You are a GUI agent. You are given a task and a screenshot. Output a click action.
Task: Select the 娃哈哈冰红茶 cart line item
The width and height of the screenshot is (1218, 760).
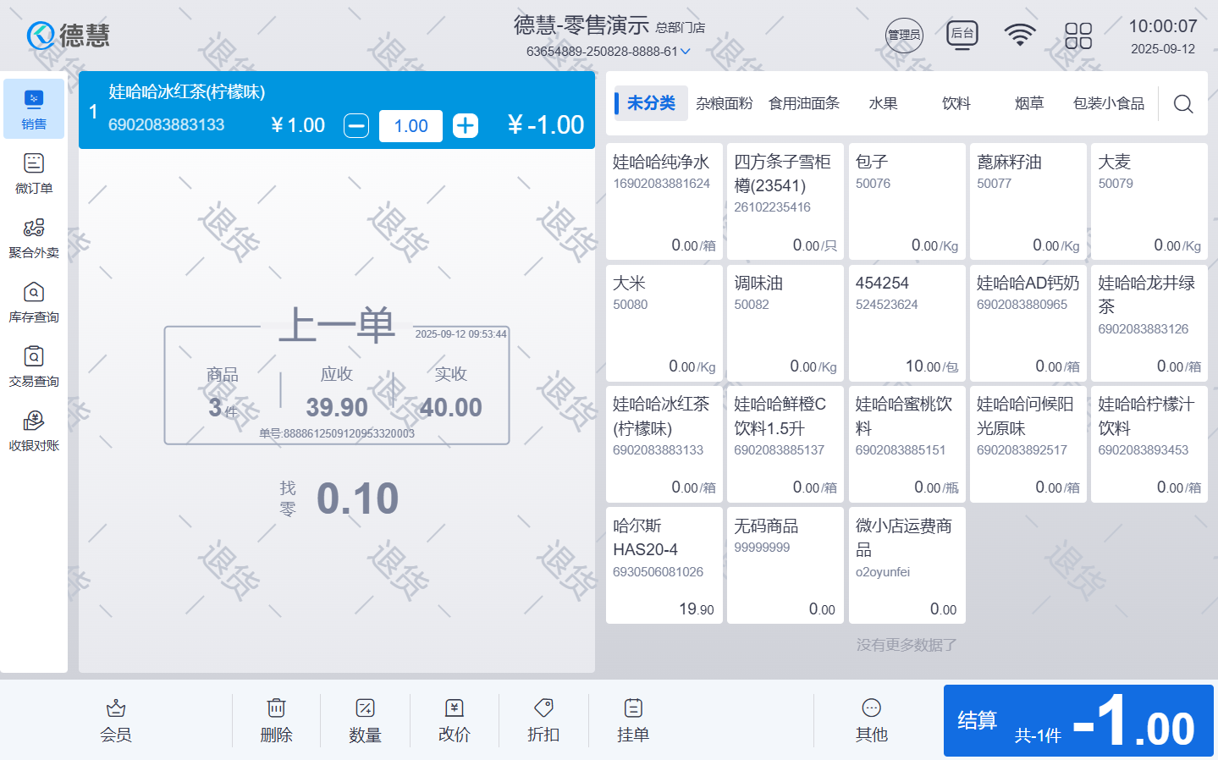337,110
